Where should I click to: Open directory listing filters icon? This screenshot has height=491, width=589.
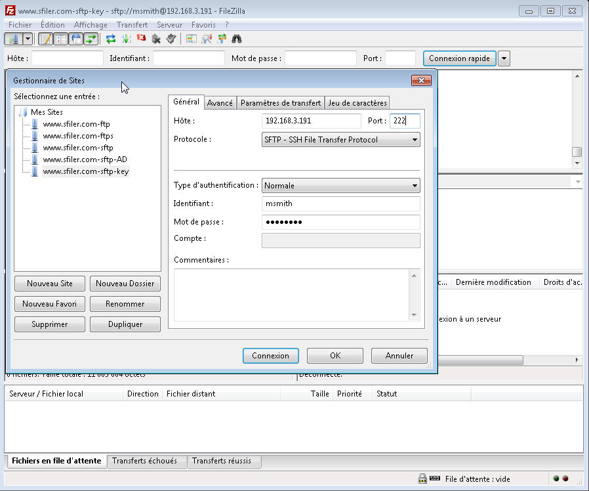[x=192, y=39]
